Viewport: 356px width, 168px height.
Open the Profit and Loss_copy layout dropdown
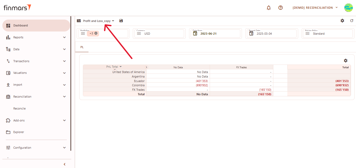[99, 21]
